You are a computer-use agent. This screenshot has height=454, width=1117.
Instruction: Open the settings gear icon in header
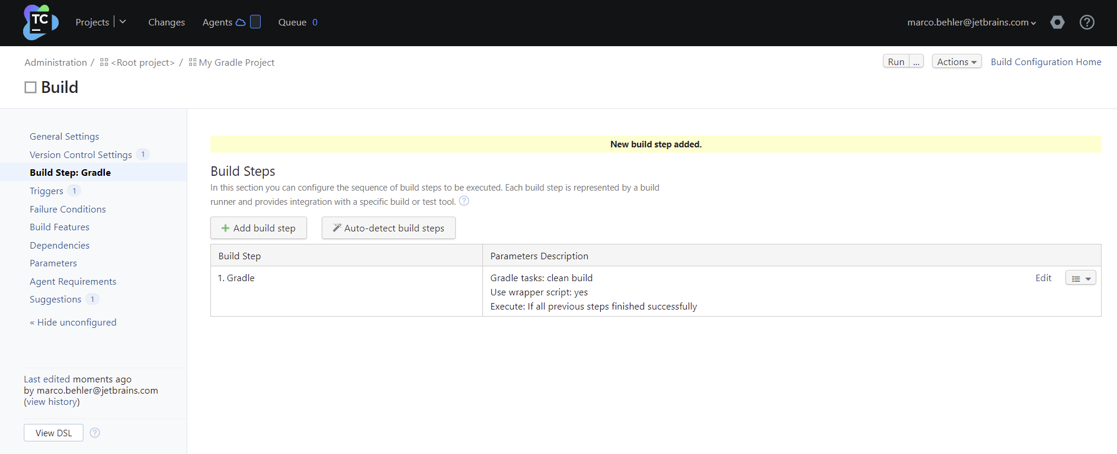pos(1057,22)
